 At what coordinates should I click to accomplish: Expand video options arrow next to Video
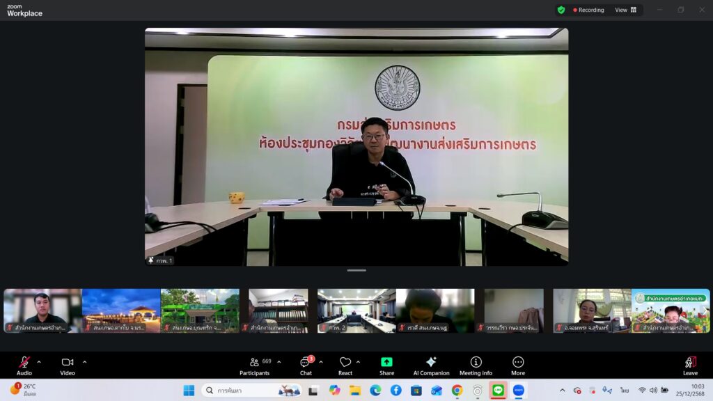pyautogui.click(x=85, y=362)
